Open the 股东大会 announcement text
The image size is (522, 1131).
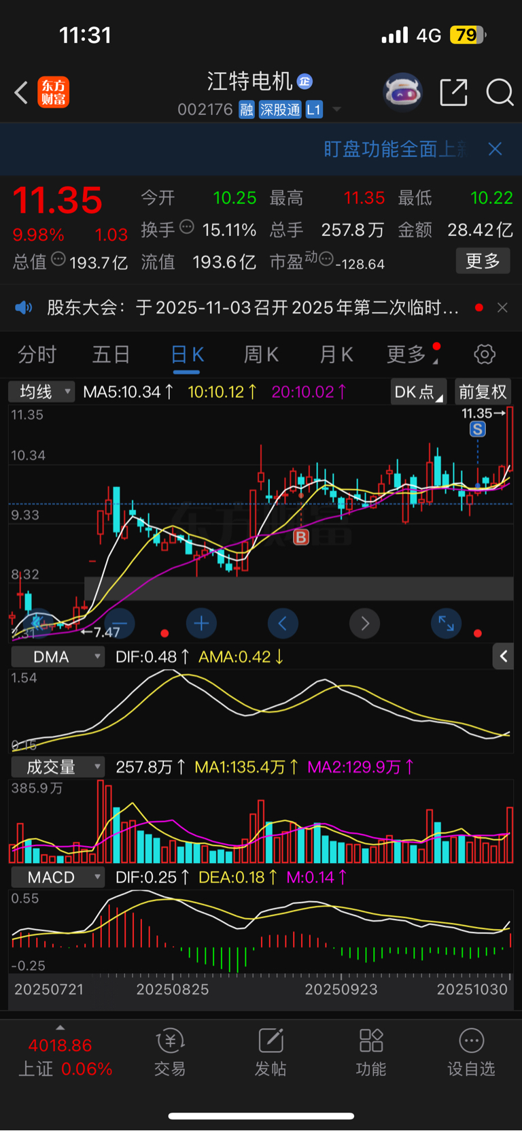pos(253,308)
